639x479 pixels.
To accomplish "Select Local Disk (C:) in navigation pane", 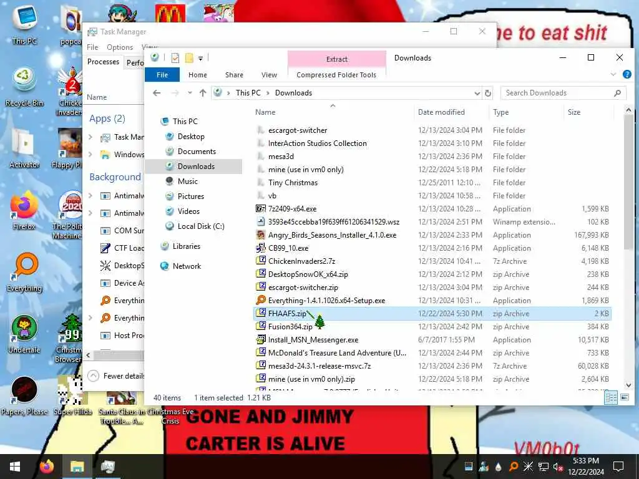I will point(200,226).
